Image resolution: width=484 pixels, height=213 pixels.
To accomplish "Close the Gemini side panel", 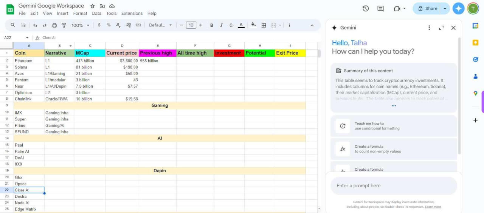I will (x=453, y=28).
